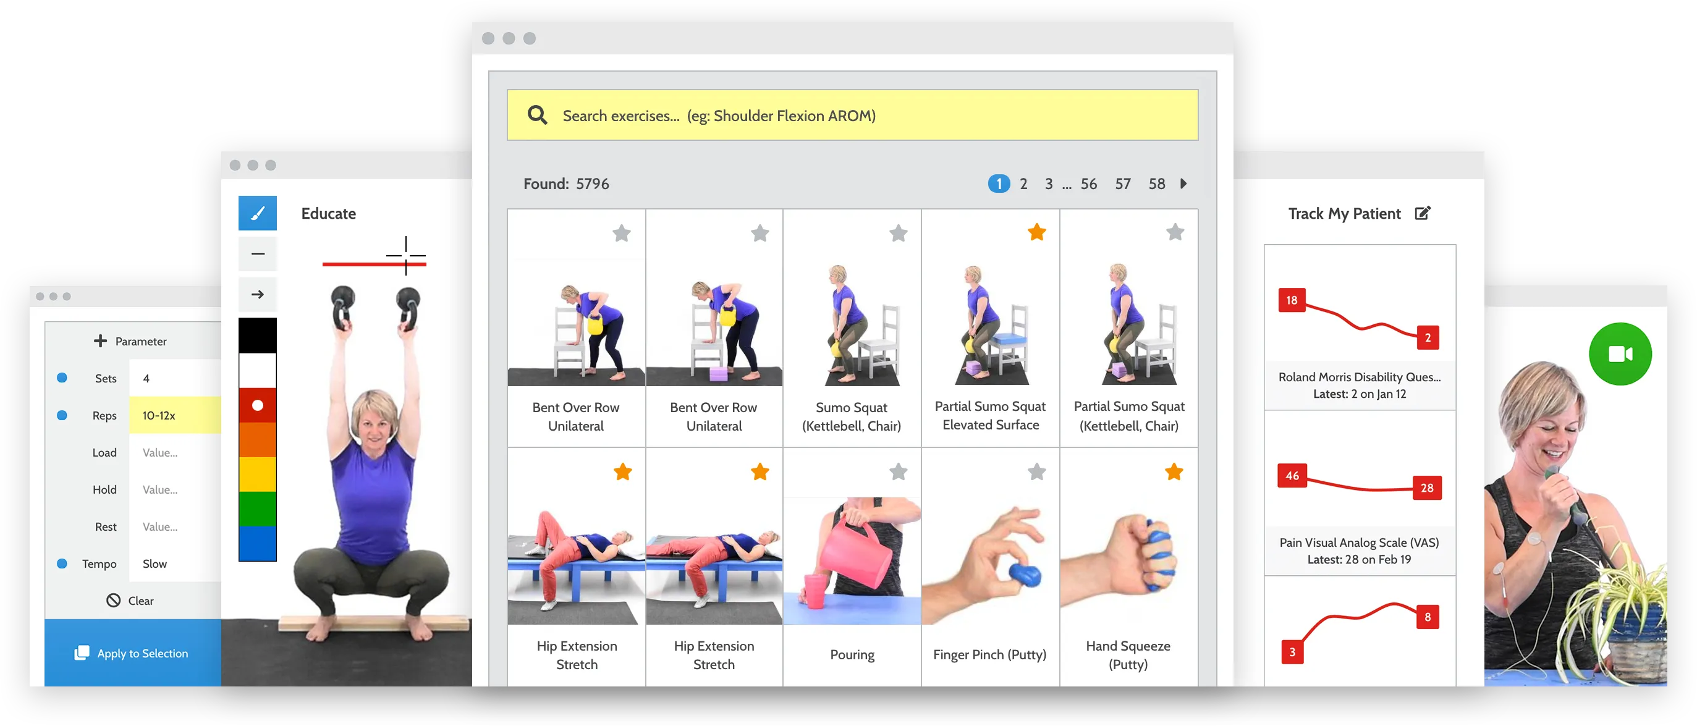1697x726 pixels.
Task: Click the Clear parameters icon
Action: (x=113, y=600)
